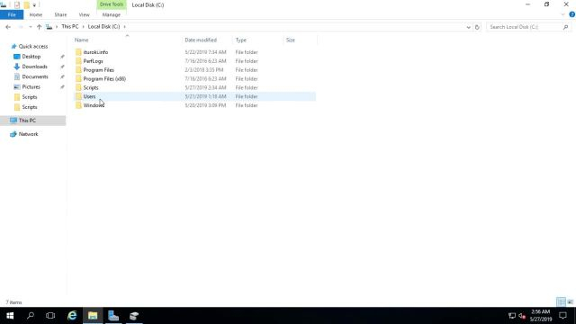Click date modified of Program Files row

click(204, 70)
